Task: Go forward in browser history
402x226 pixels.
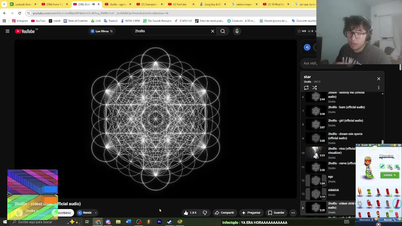Action: [x=12, y=13]
